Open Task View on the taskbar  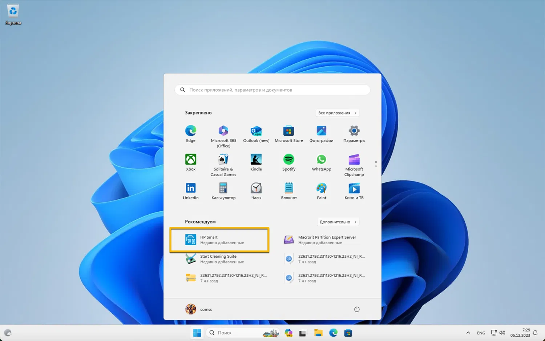tap(303, 333)
